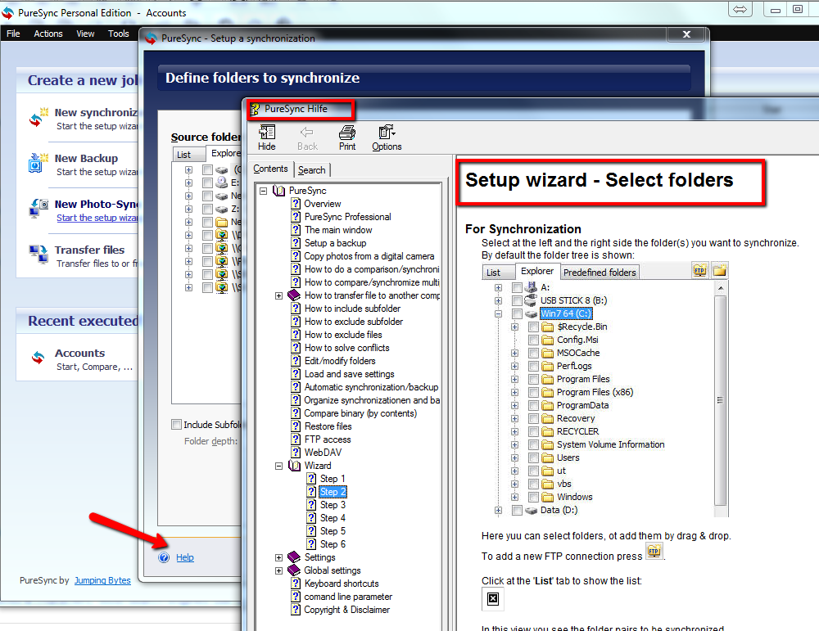Open the View menu
Image resolution: width=819 pixels, height=631 pixels.
tap(85, 34)
